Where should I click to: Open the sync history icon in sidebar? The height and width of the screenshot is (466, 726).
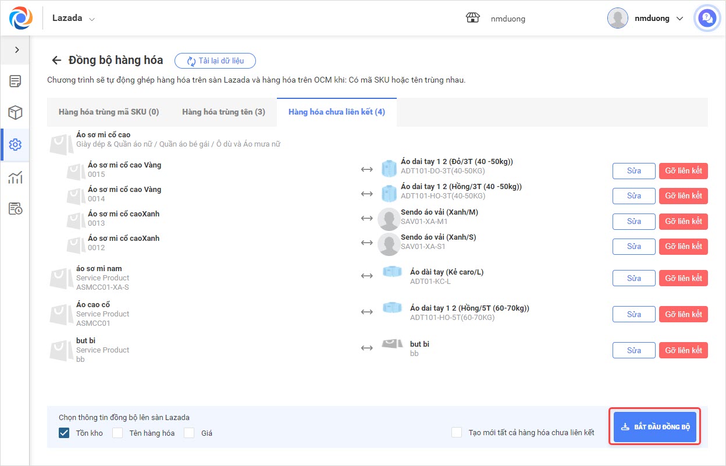(x=15, y=208)
